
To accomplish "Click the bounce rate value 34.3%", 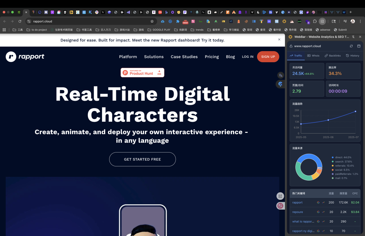I will 335,74.
